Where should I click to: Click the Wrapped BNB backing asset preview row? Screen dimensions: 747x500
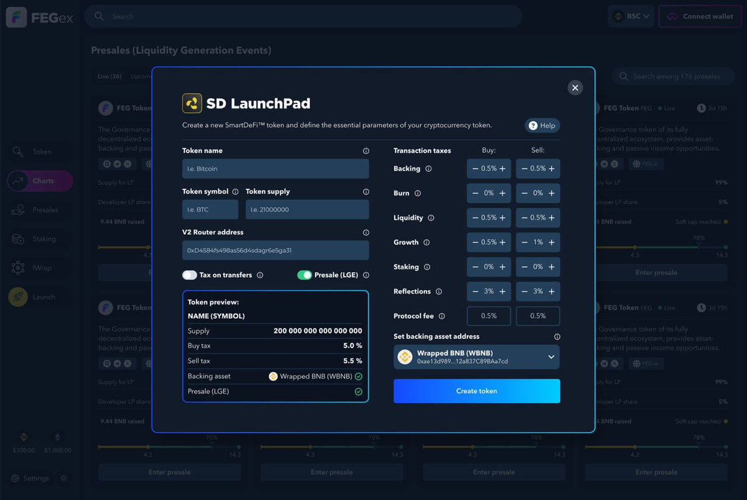tap(275, 376)
